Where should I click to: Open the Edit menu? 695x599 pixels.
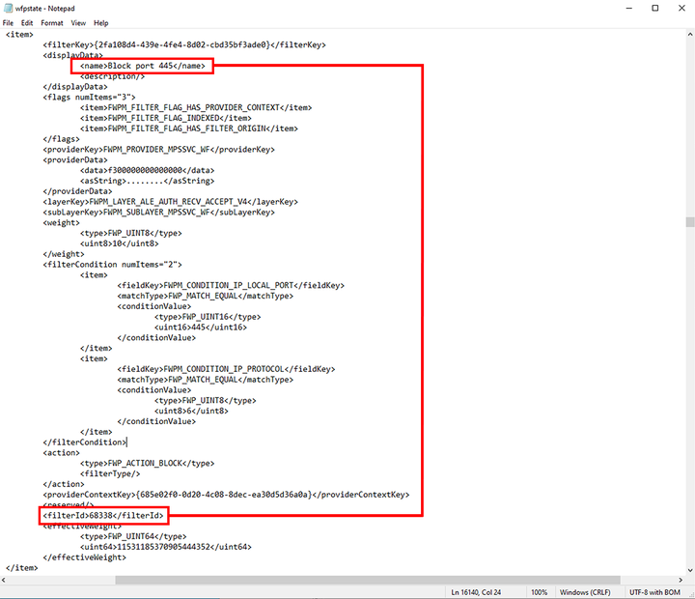[27, 23]
